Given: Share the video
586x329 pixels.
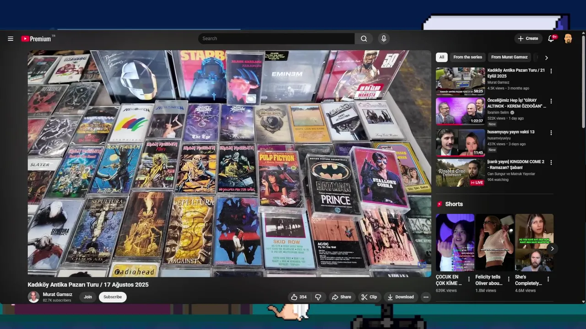Looking at the screenshot, I should pos(341,297).
